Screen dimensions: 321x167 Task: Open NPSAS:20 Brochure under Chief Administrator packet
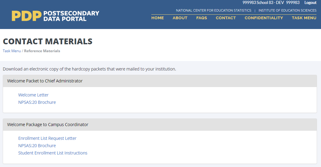(x=37, y=102)
